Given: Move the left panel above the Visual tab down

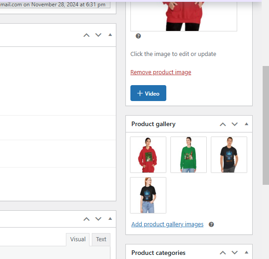Looking at the screenshot, I should (98, 219).
